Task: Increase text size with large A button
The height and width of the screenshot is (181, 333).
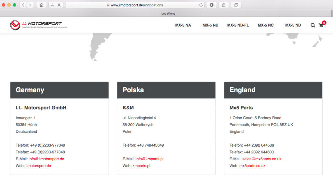Action: (x=59, y=5)
